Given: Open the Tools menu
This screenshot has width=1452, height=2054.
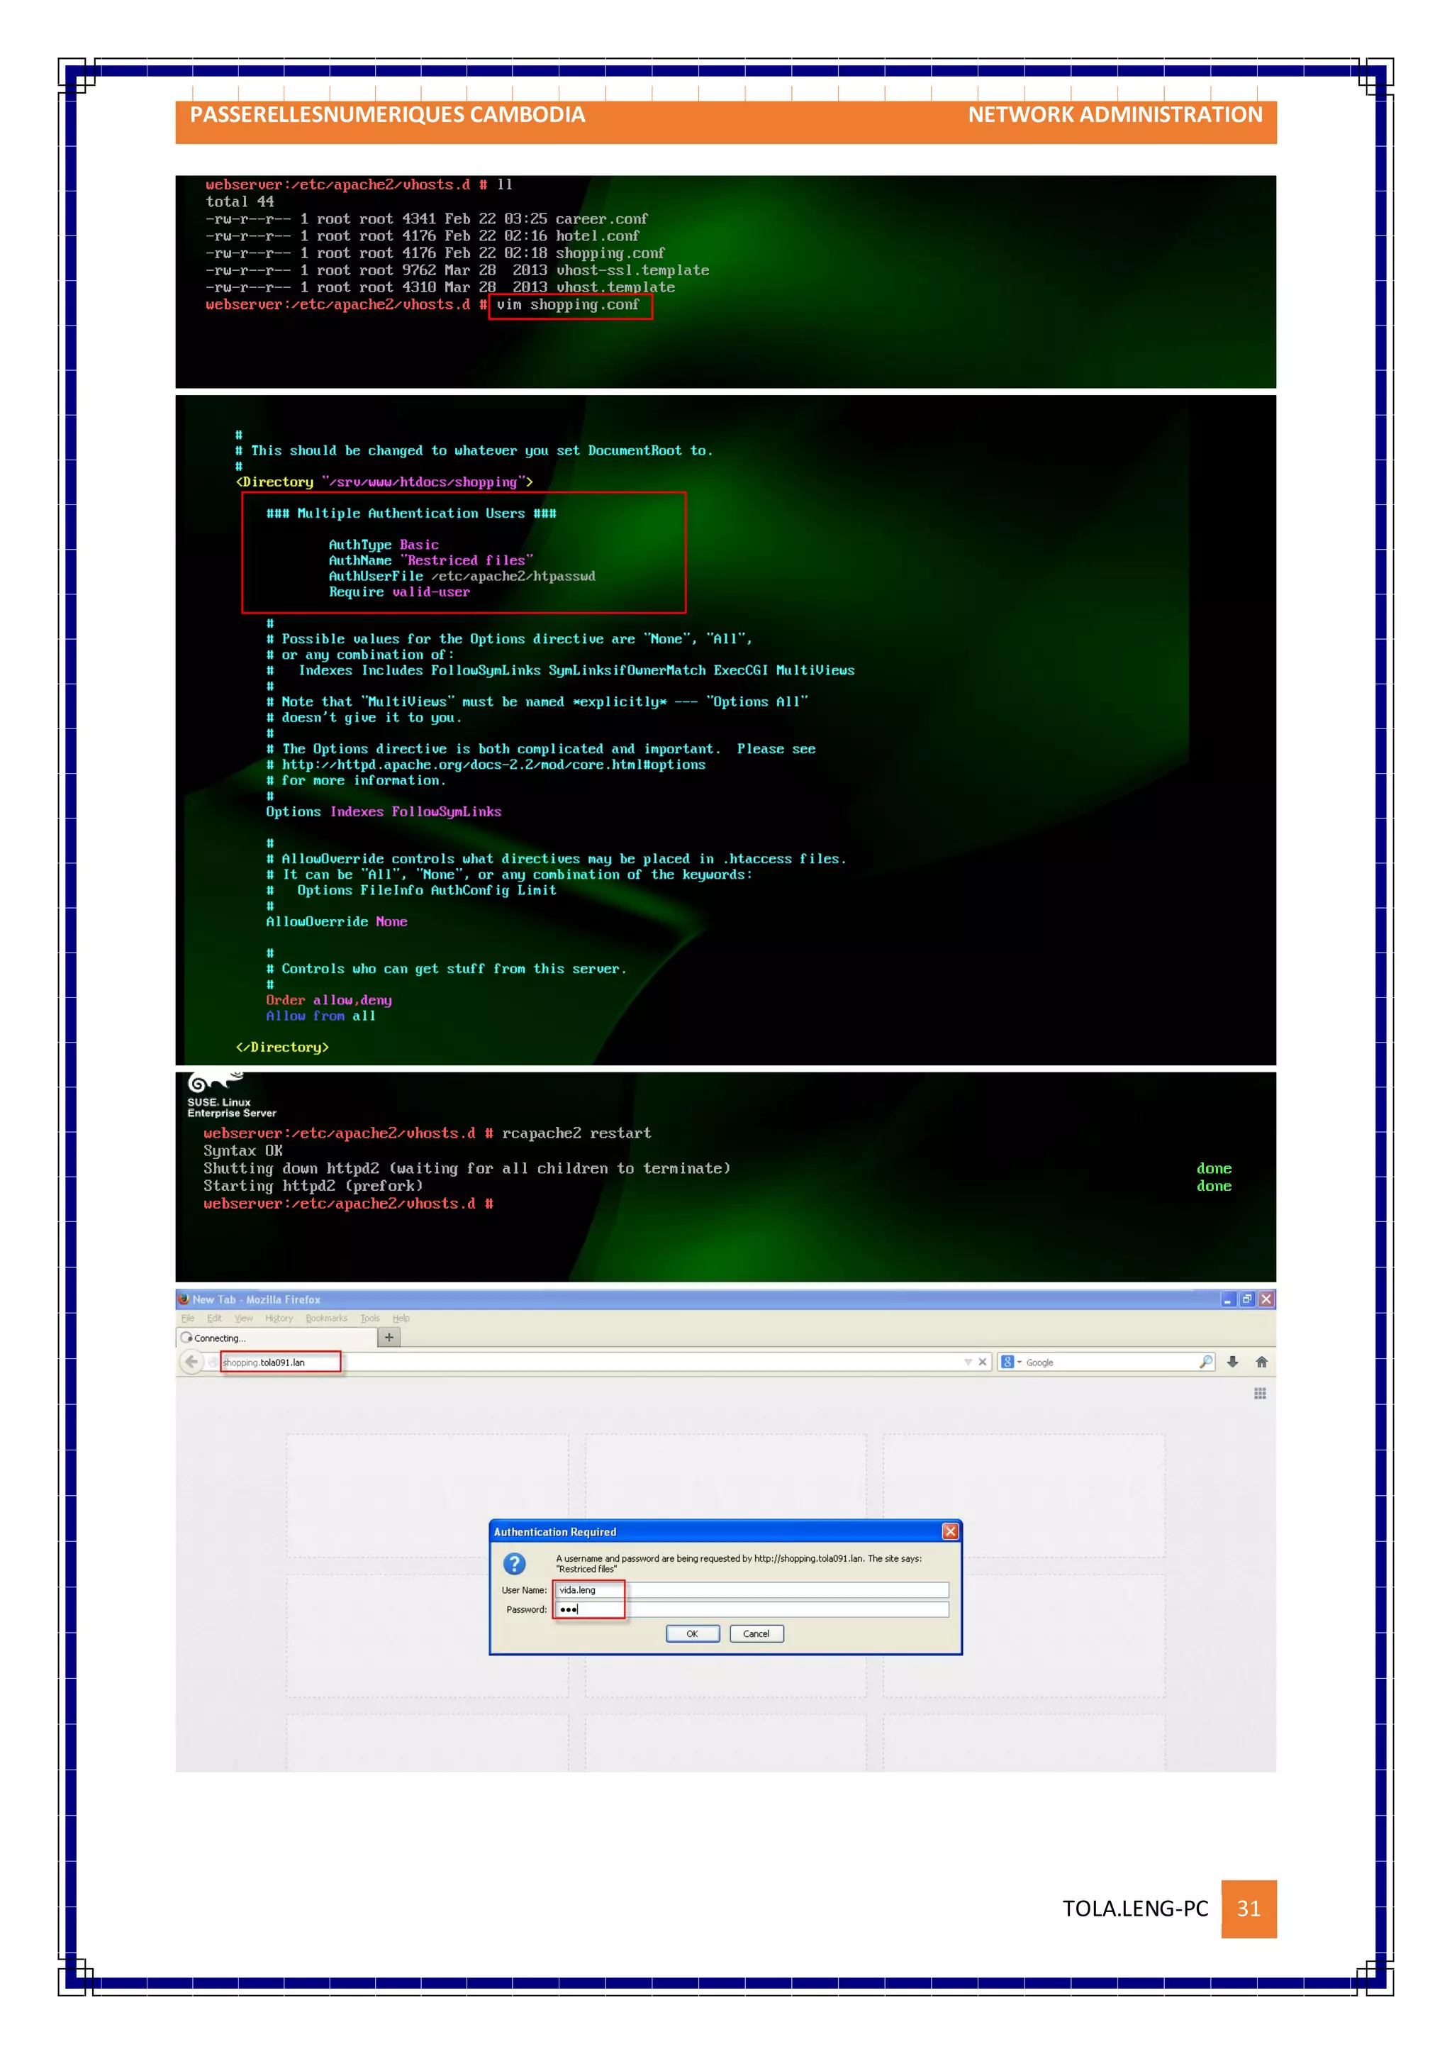Looking at the screenshot, I should pyautogui.click(x=369, y=1318).
